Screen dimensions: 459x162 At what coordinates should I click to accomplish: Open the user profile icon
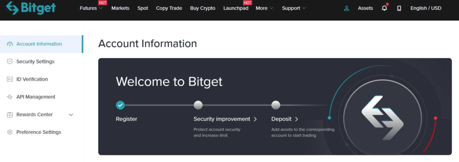coord(346,8)
